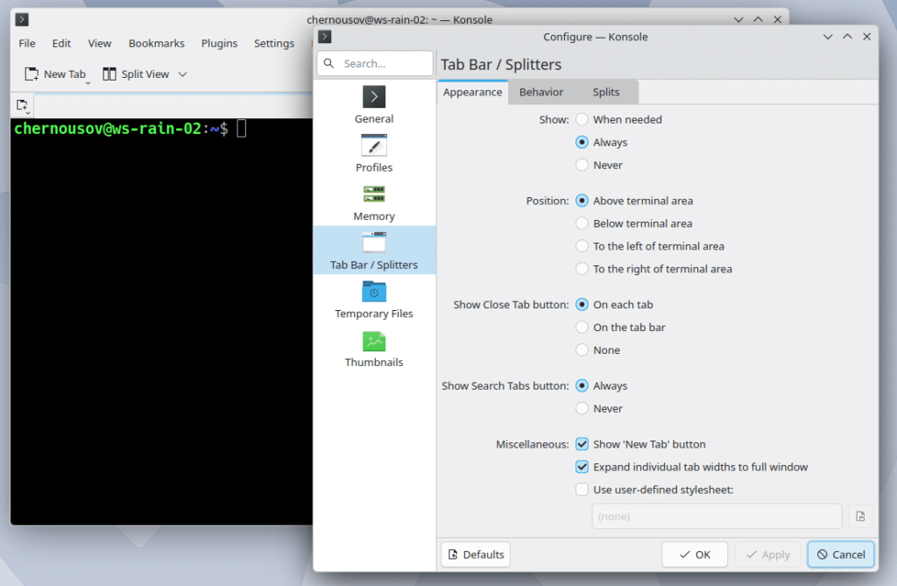This screenshot has height=586, width=897.
Task: Choose Below terminal area position
Action: (x=634, y=223)
